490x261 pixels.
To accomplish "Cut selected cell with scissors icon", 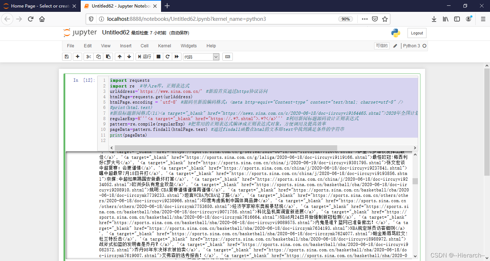I will coord(89,57).
